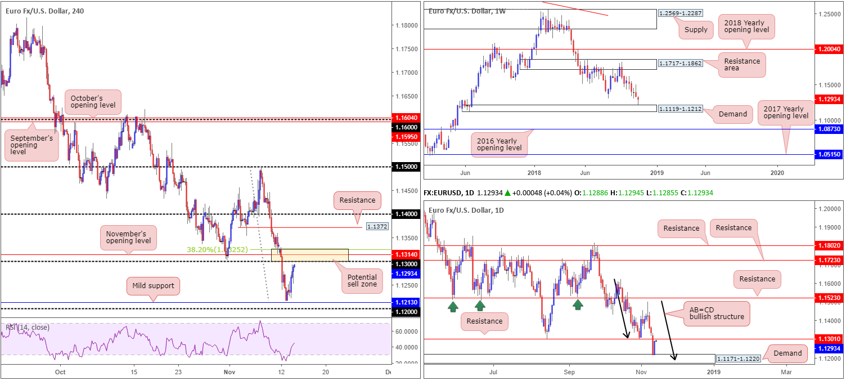Click the 1.2569-1.2287 supply range label
This screenshot has width=846, height=381.
pyautogui.click(x=681, y=13)
